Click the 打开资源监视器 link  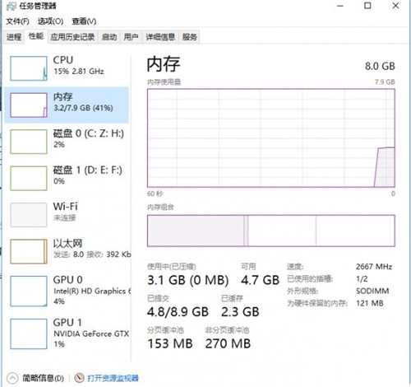113,378
